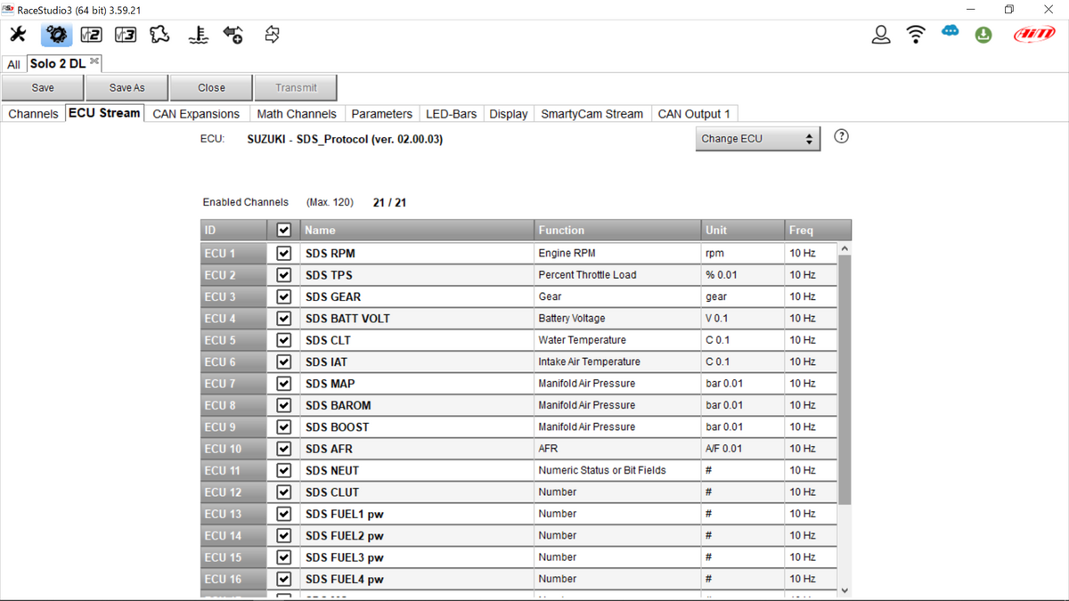Open the % 0.01 unit cell for SDS TPS
This screenshot has width=1069, height=601.
[742, 275]
